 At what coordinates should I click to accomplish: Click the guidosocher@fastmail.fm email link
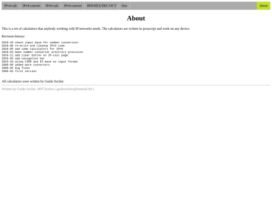coord(74,89)
